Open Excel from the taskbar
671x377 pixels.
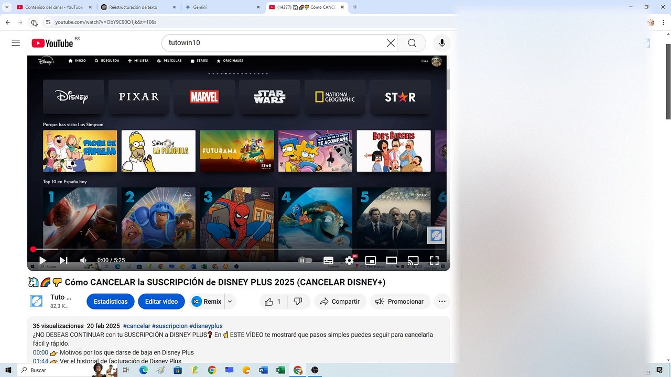280,370
